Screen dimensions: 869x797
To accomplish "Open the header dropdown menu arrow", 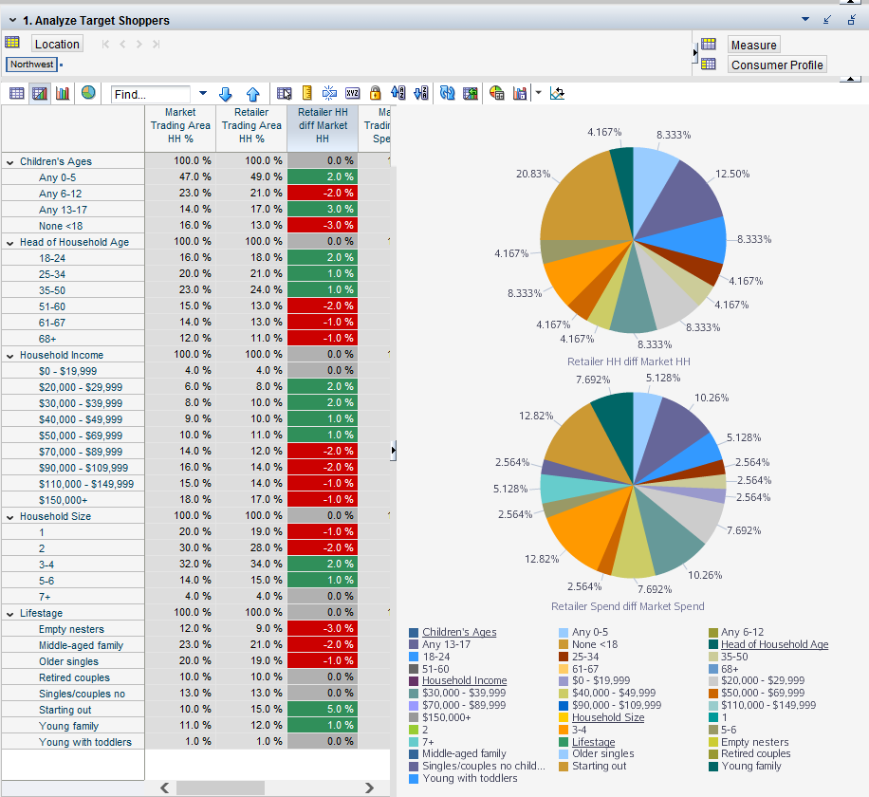I will tap(805, 19).
